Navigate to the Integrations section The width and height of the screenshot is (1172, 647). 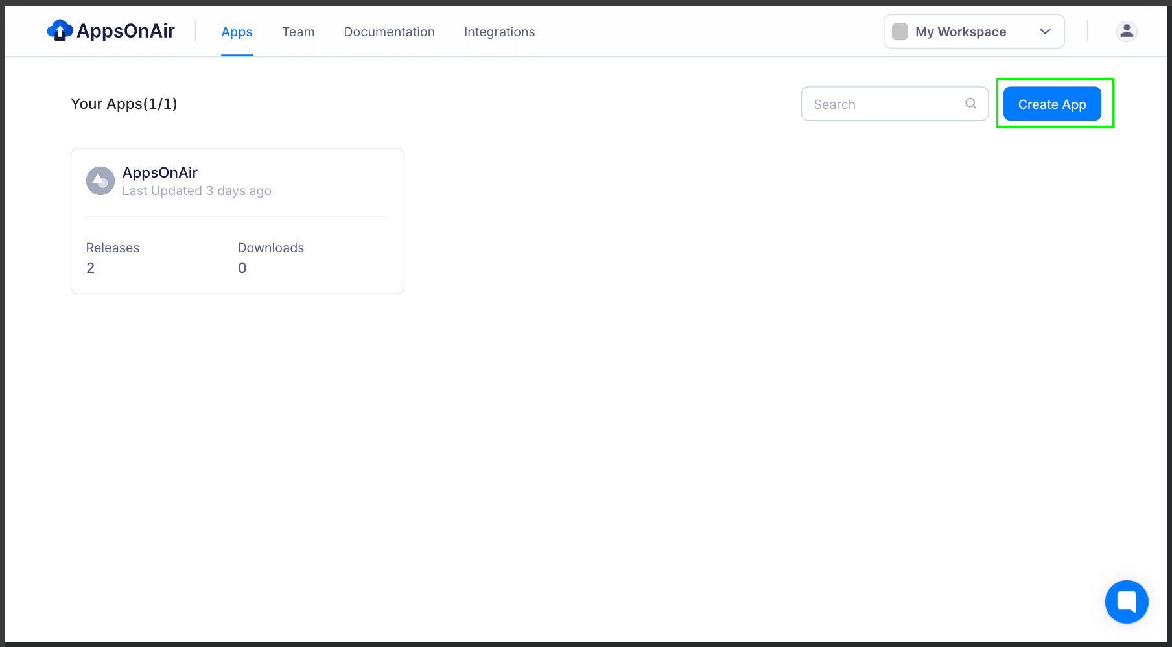tap(499, 32)
